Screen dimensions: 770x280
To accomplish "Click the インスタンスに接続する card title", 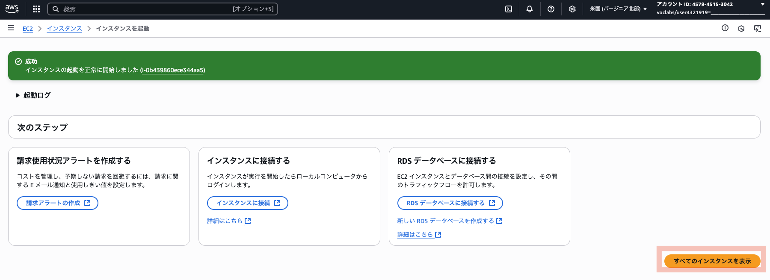I will point(249,161).
